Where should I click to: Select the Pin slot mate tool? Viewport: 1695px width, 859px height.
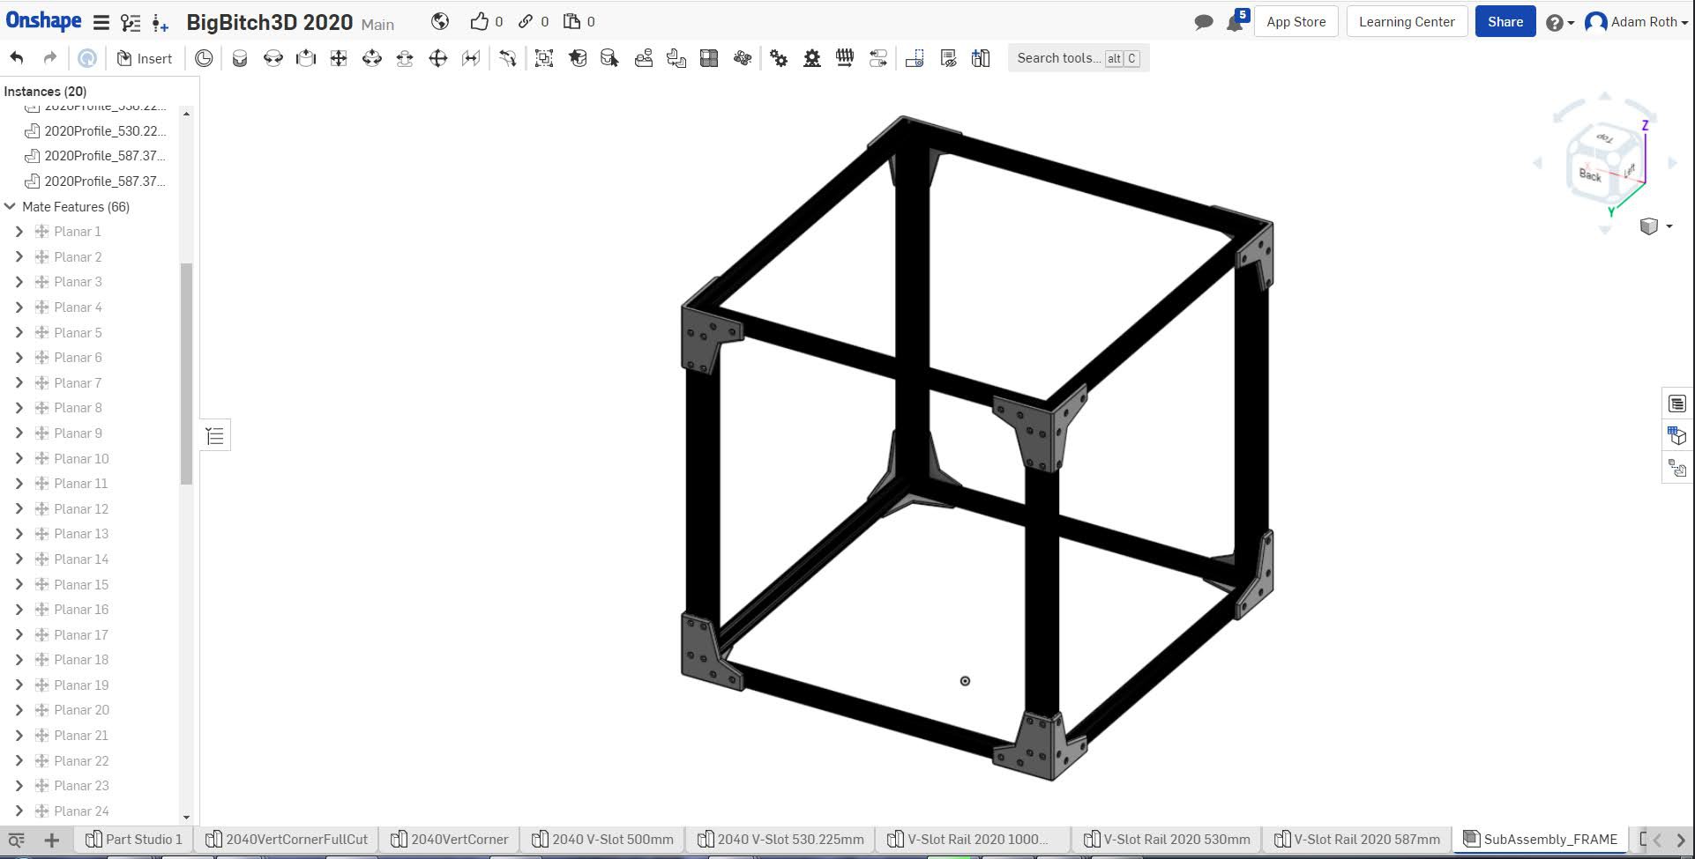[405, 58]
